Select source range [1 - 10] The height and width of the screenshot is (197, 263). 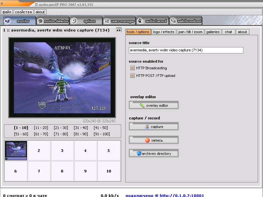coord(21,128)
